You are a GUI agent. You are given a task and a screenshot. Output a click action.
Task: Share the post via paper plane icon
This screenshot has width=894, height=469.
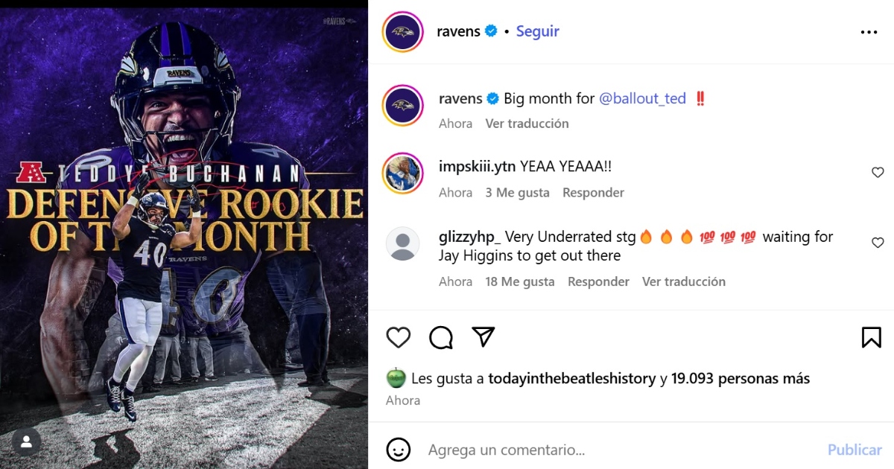coord(484,337)
